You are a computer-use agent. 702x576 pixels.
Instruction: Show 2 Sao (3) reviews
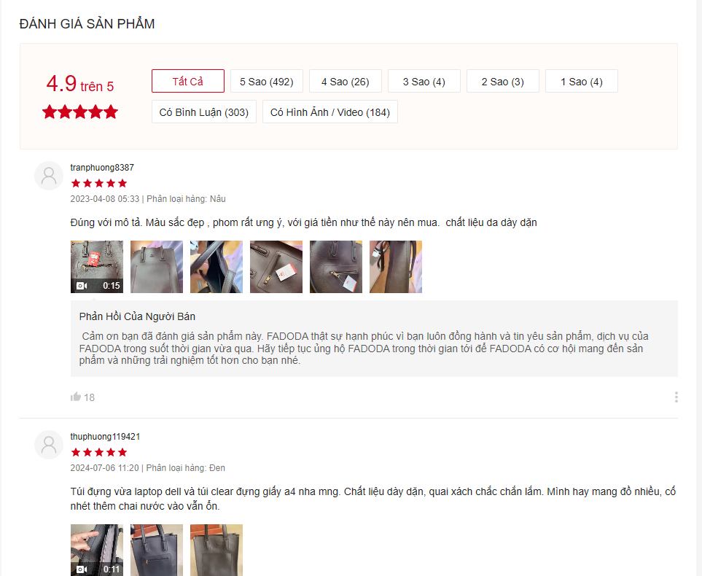click(x=503, y=81)
